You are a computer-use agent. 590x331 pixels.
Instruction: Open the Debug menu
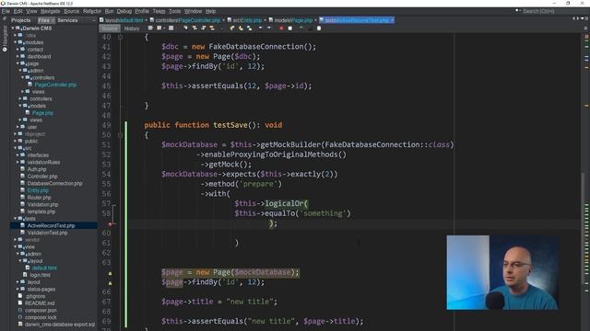pyautogui.click(x=124, y=11)
